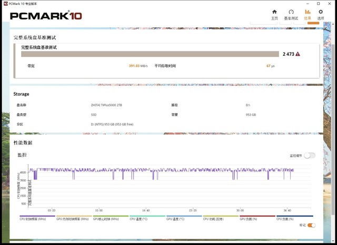Select the 结果 results chart icon
Viewport: 337px width, 245px height.
click(x=308, y=12)
